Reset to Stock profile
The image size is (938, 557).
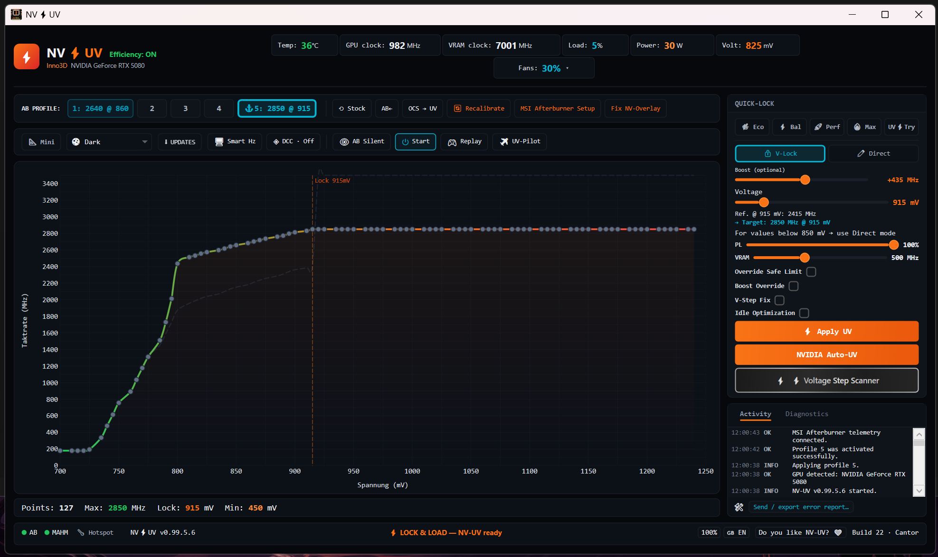tap(352, 109)
